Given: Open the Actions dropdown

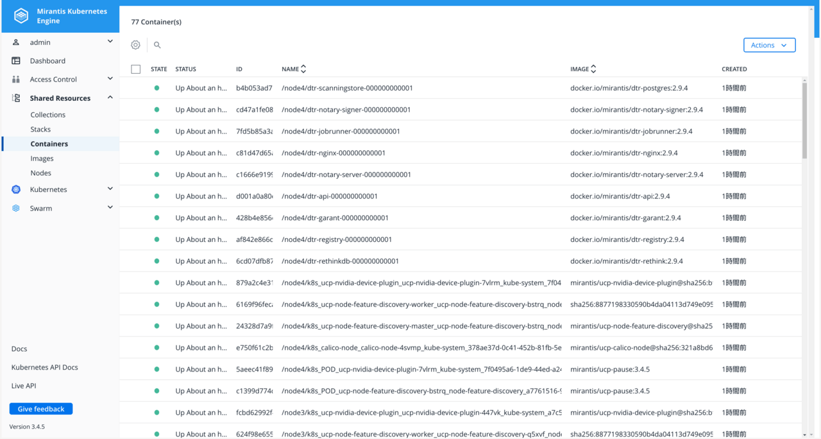Looking at the screenshot, I should point(770,45).
